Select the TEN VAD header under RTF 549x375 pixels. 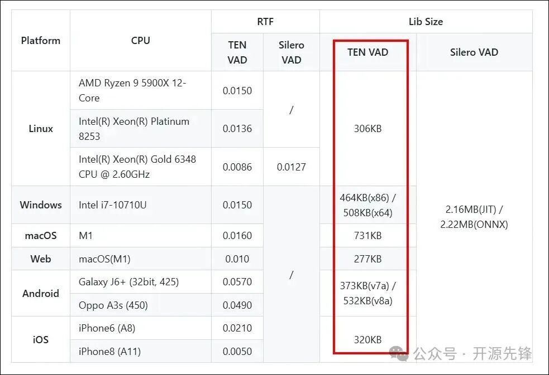coord(237,52)
